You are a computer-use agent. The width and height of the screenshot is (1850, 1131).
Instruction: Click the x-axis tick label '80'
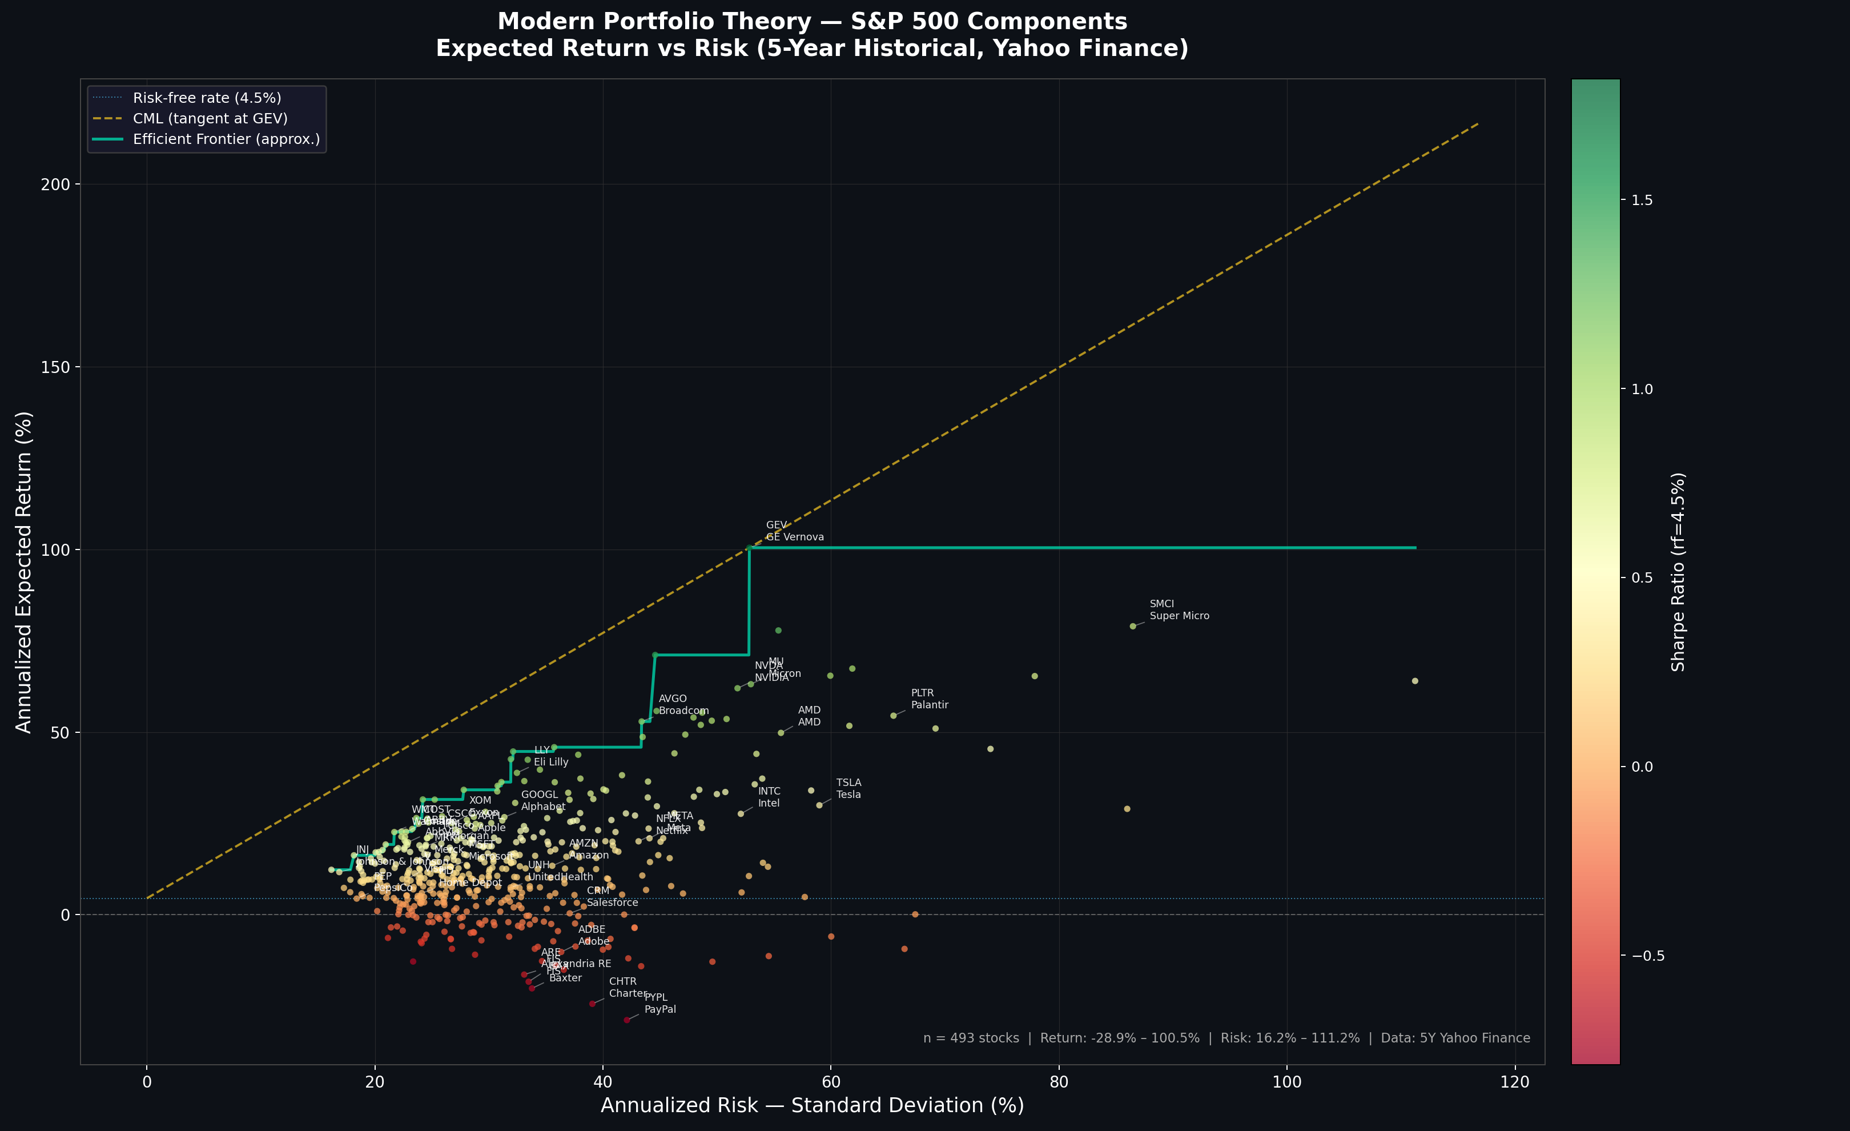tap(1059, 1082)
